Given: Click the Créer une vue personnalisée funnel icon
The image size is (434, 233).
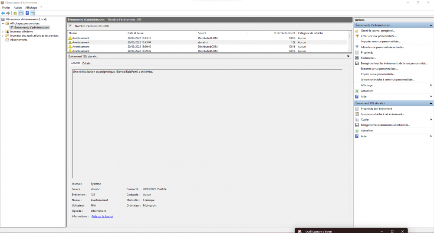Looking at the screenshot, I should [x=357, y=36].
